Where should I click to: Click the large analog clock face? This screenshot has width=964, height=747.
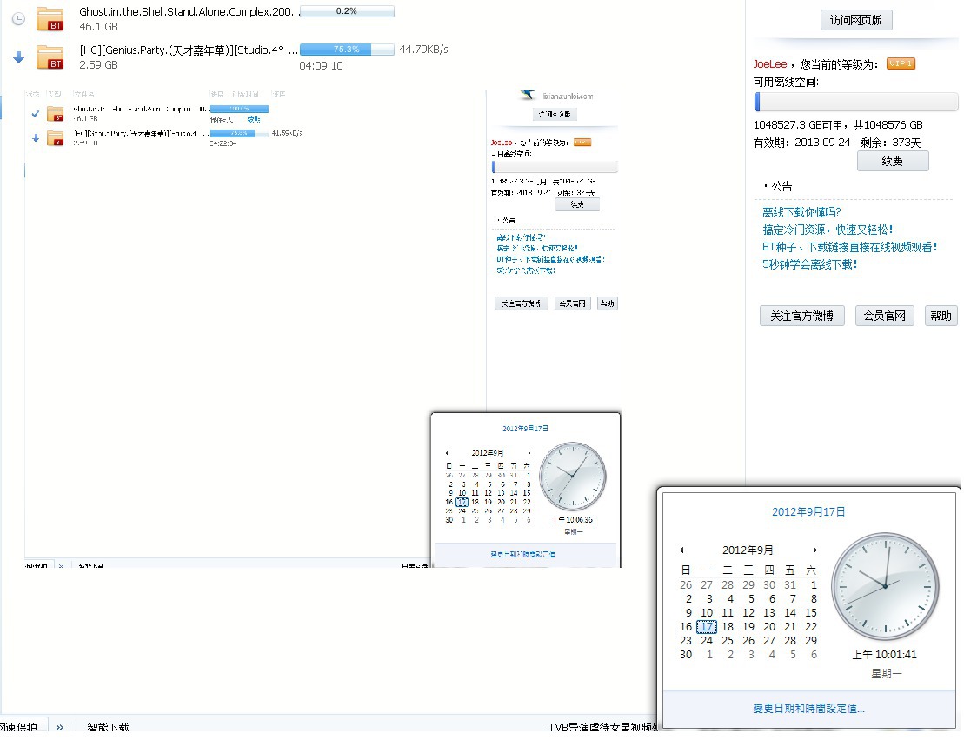click(885, 586)
